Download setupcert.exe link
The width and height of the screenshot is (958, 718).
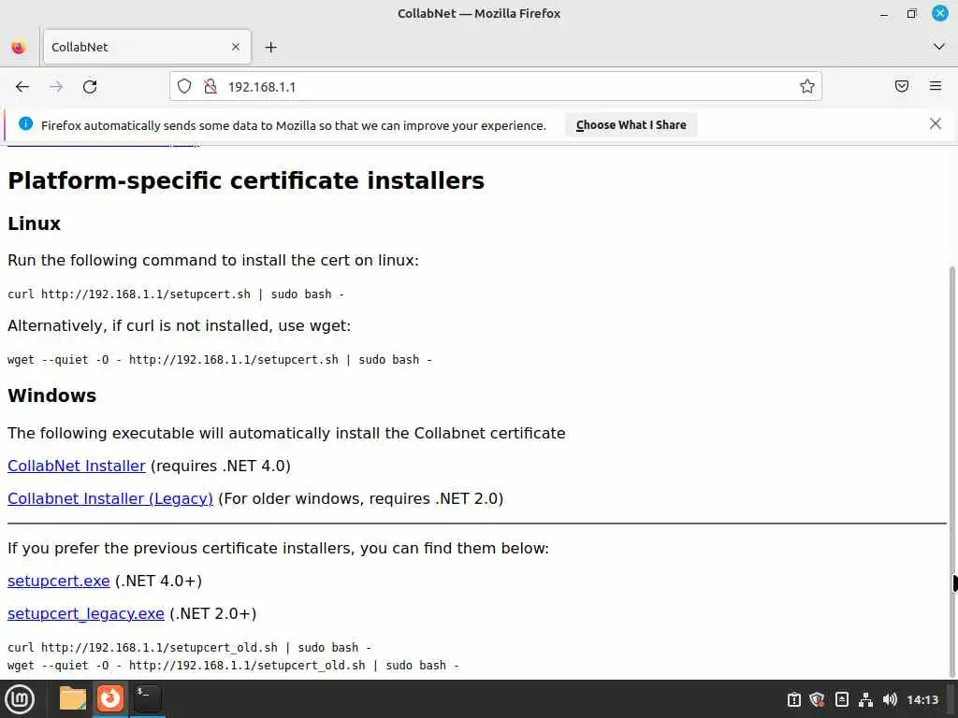[x=59, y=582]
